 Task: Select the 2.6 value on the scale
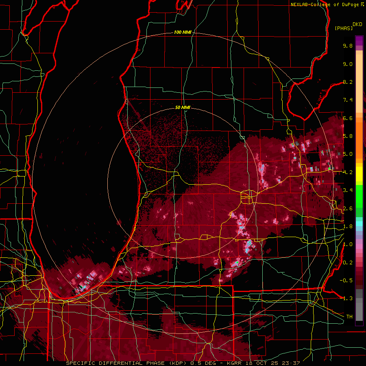pos(348,209)
